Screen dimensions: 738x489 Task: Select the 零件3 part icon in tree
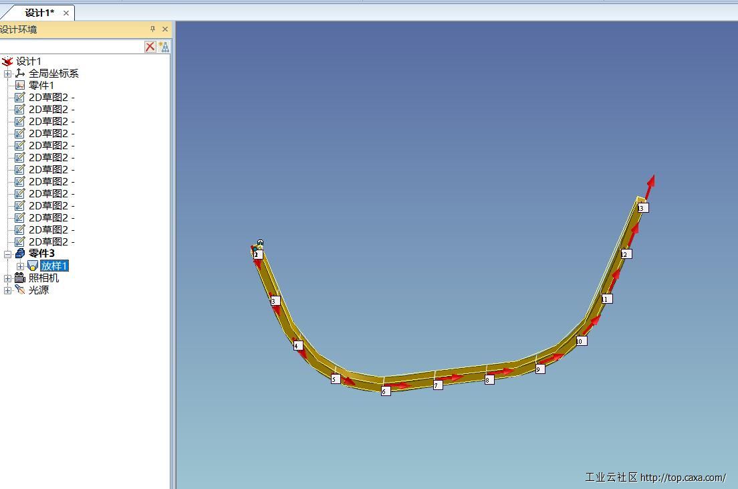pyautogui.click(x=20, y=254)
